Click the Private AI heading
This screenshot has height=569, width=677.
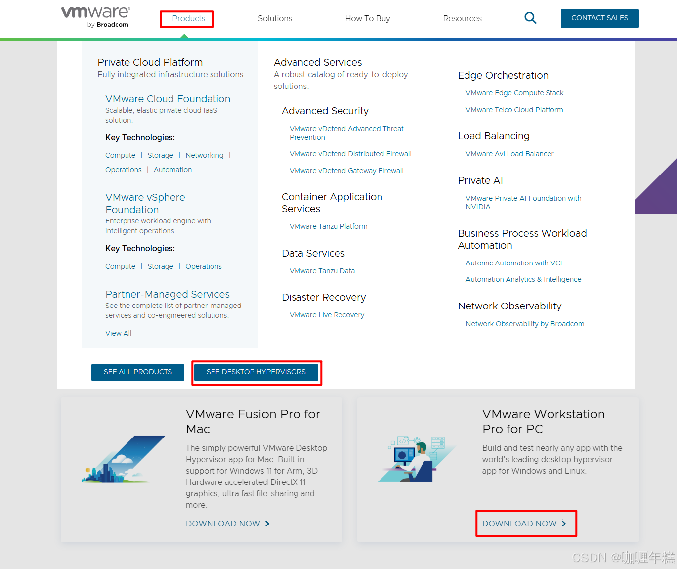480,180
